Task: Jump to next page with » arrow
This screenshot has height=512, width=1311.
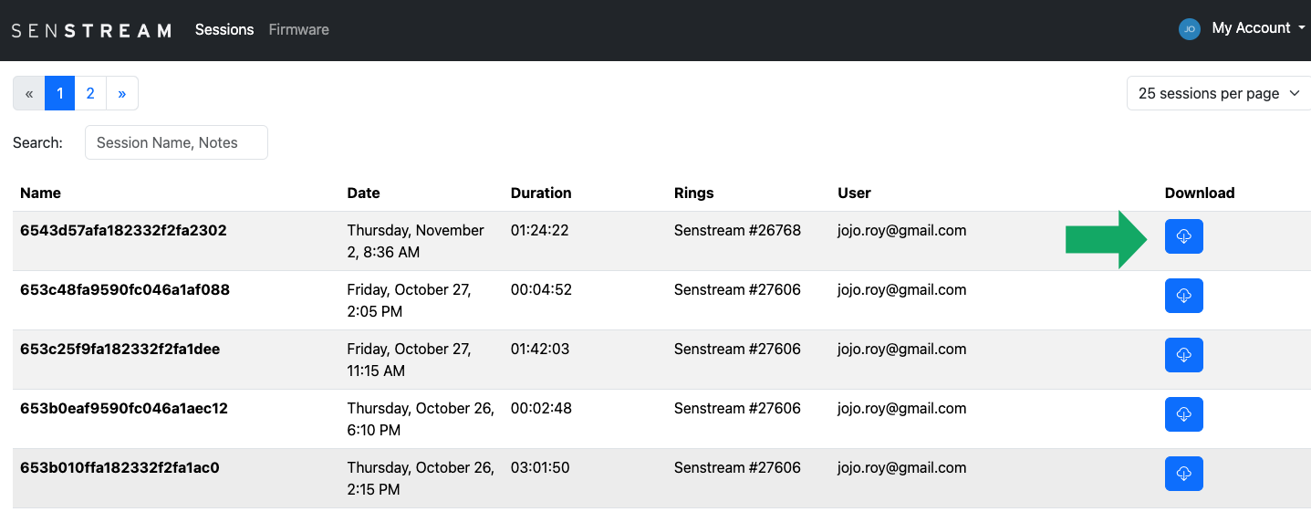Action: tap(121, 93)
